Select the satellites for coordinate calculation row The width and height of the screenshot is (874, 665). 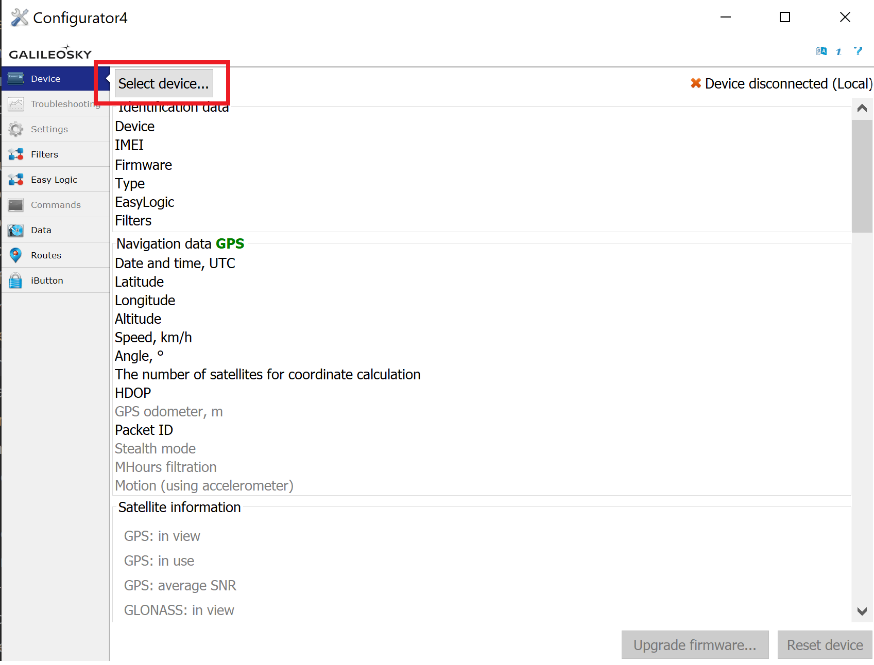(268, 375)
